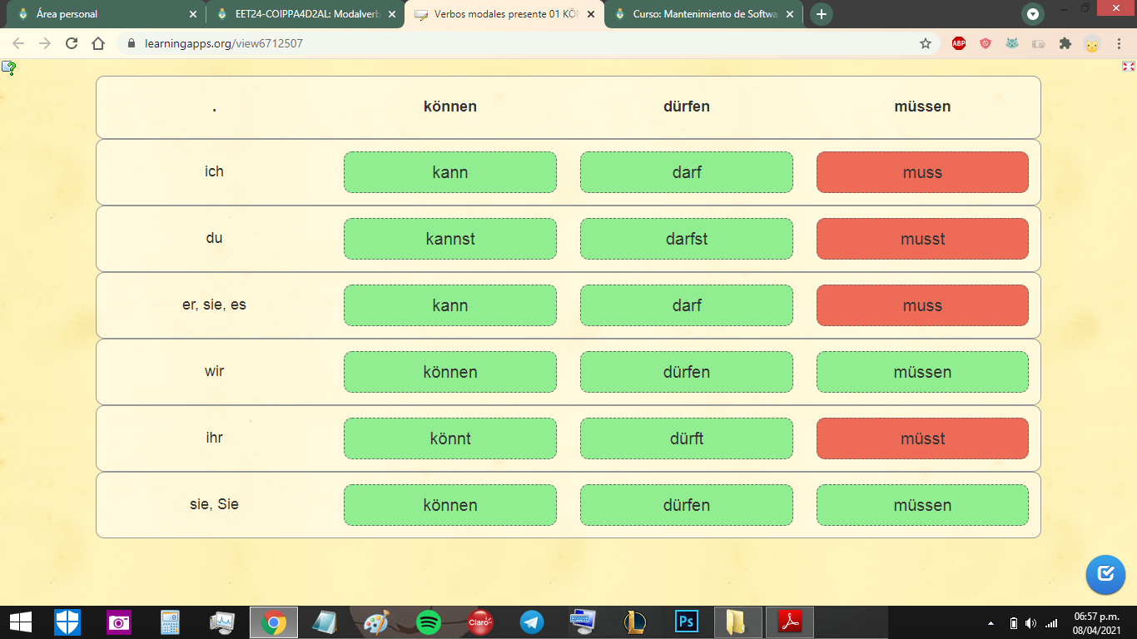Click the address bar showing learningapps.org

tap(499, 43)
